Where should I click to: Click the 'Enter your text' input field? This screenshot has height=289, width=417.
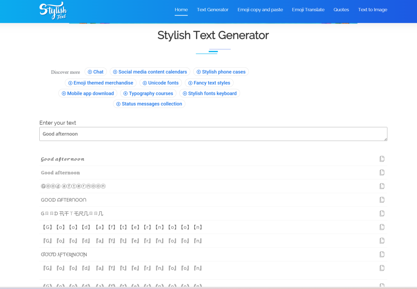(x=213, y=134)
